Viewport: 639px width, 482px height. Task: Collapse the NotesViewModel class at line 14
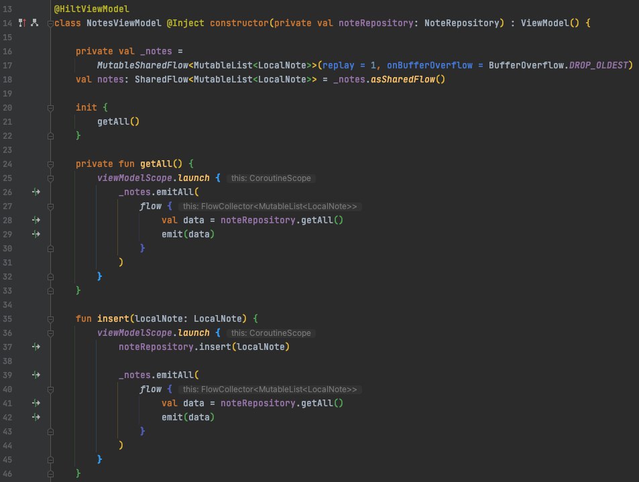click(50, 23)
